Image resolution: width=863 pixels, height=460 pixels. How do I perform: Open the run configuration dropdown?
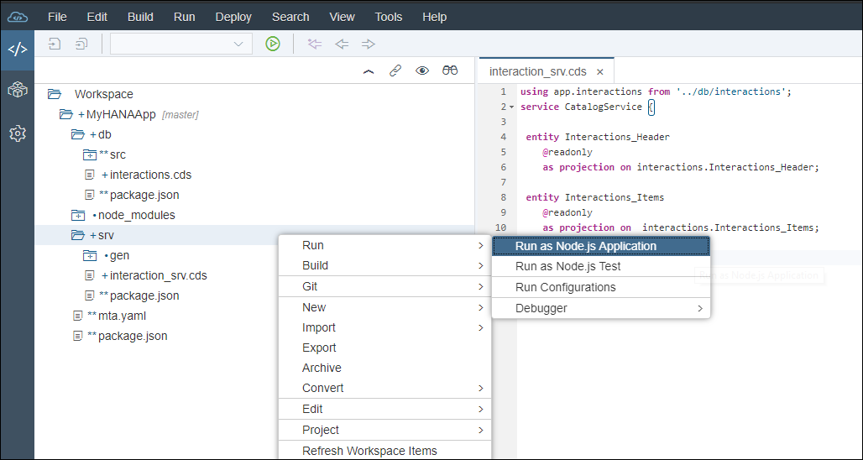pyautogui.click(x=181, y=44)
